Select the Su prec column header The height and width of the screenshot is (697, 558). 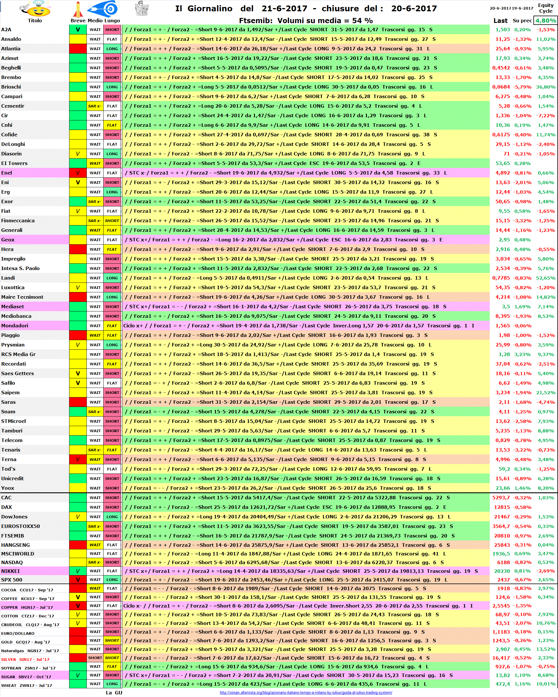[522, 20]
